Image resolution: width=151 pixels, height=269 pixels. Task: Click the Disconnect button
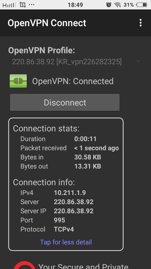point(65,102)
